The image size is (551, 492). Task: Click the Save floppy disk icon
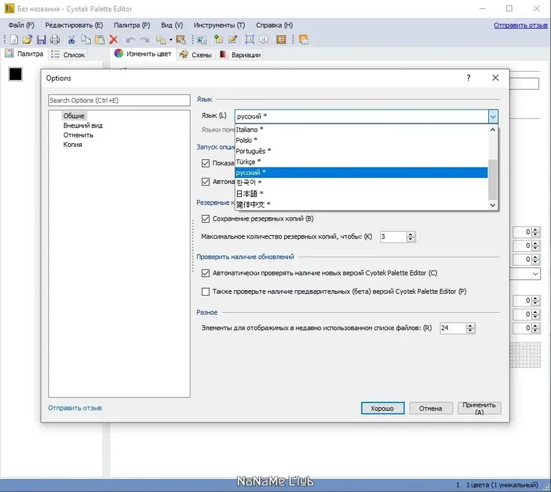(41, 40)
